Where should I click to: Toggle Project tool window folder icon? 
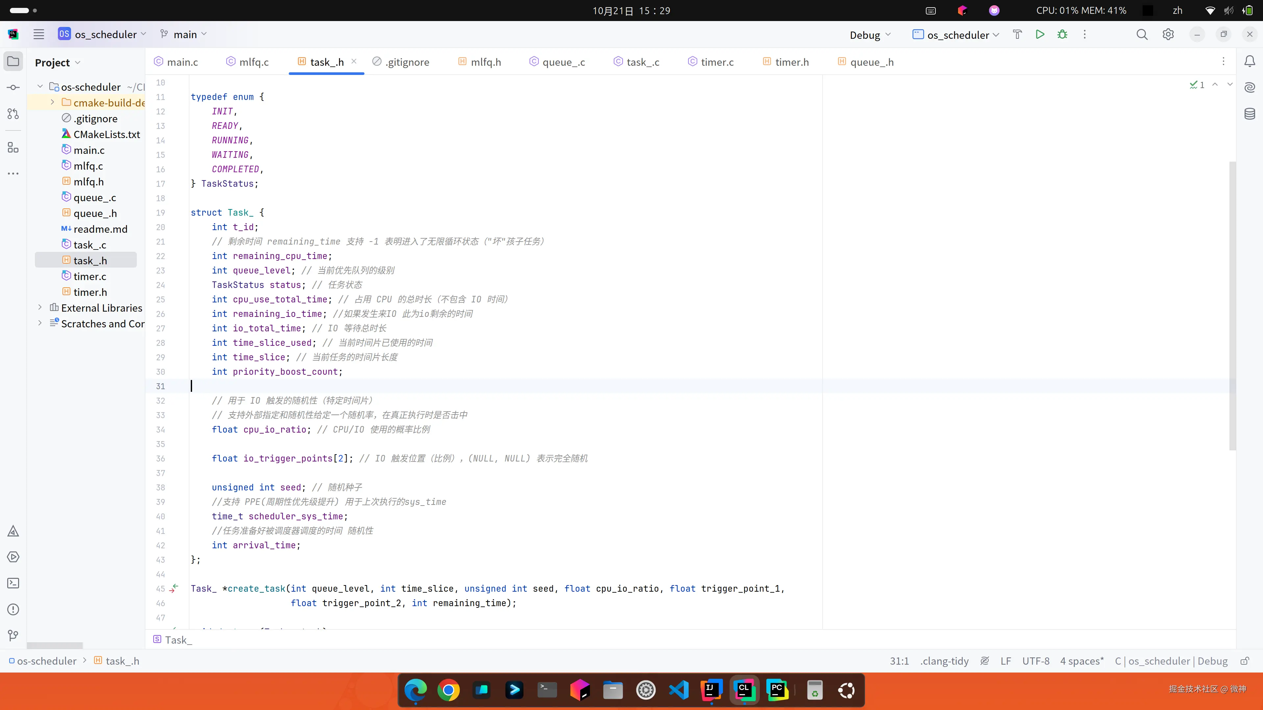13,61
